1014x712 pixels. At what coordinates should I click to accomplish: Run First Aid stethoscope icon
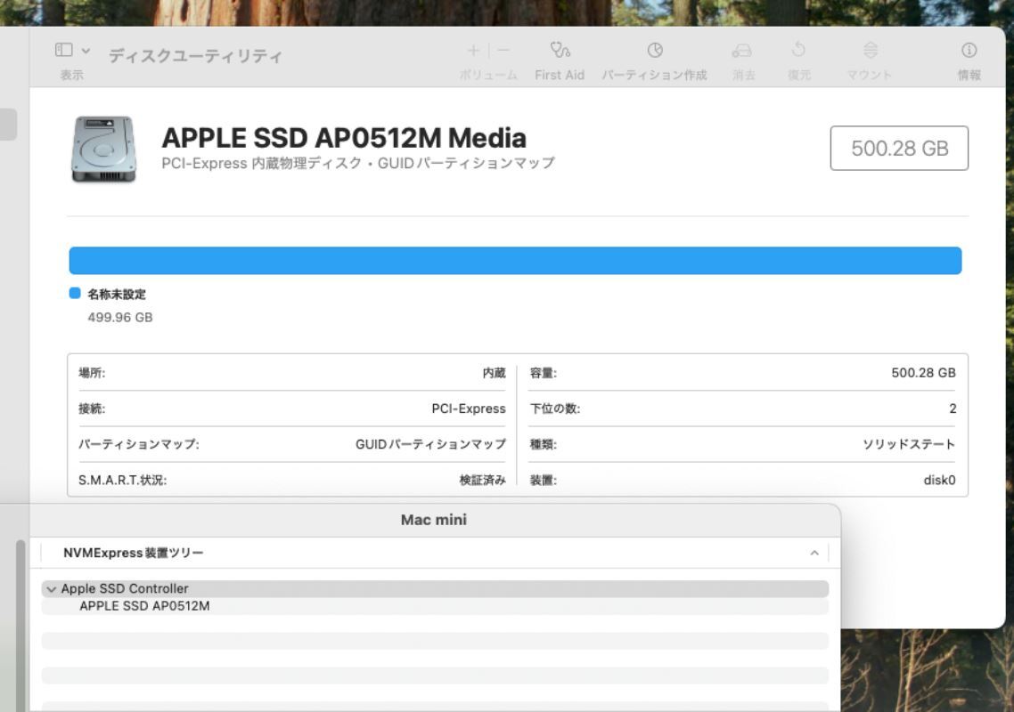[560, 50]
